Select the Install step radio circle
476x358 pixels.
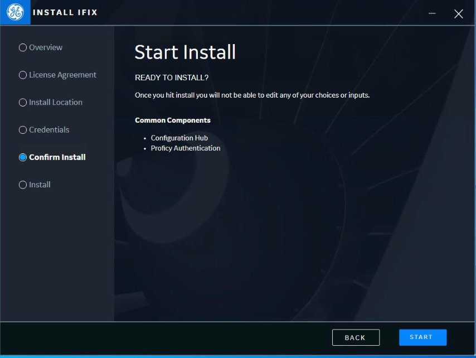coord(23,185)
